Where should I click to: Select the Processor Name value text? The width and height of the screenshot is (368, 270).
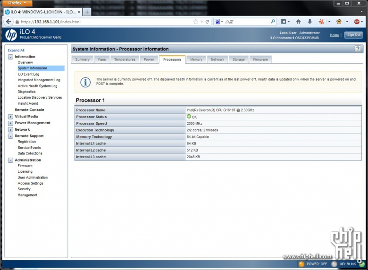click(x=220, y=110)
